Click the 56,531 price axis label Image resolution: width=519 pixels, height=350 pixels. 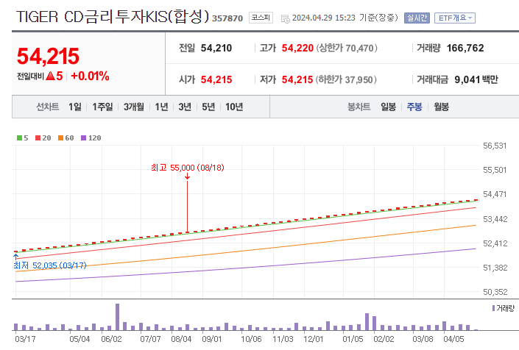(x=495, y=146)
